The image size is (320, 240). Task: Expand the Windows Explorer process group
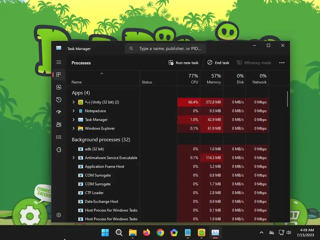pos(73,128)
